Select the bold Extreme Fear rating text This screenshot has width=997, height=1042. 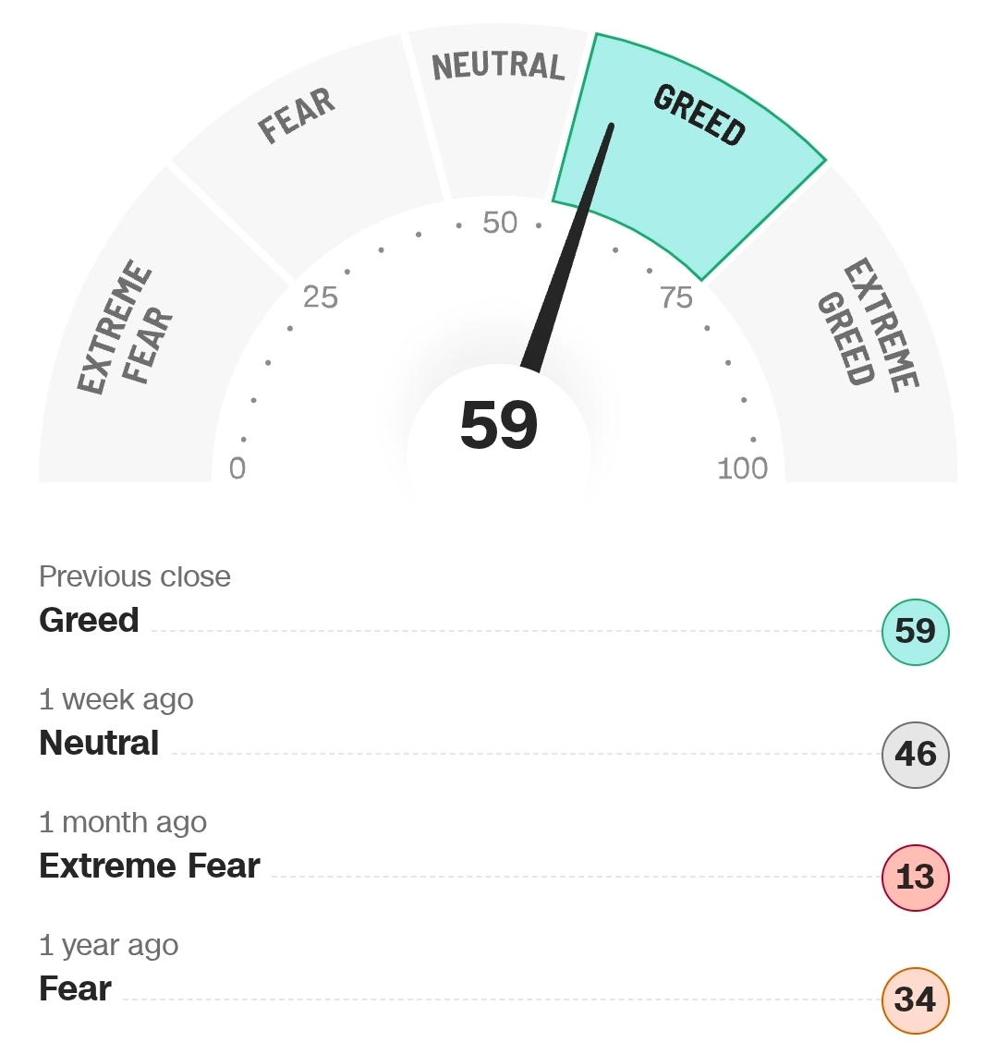(150, 866)
